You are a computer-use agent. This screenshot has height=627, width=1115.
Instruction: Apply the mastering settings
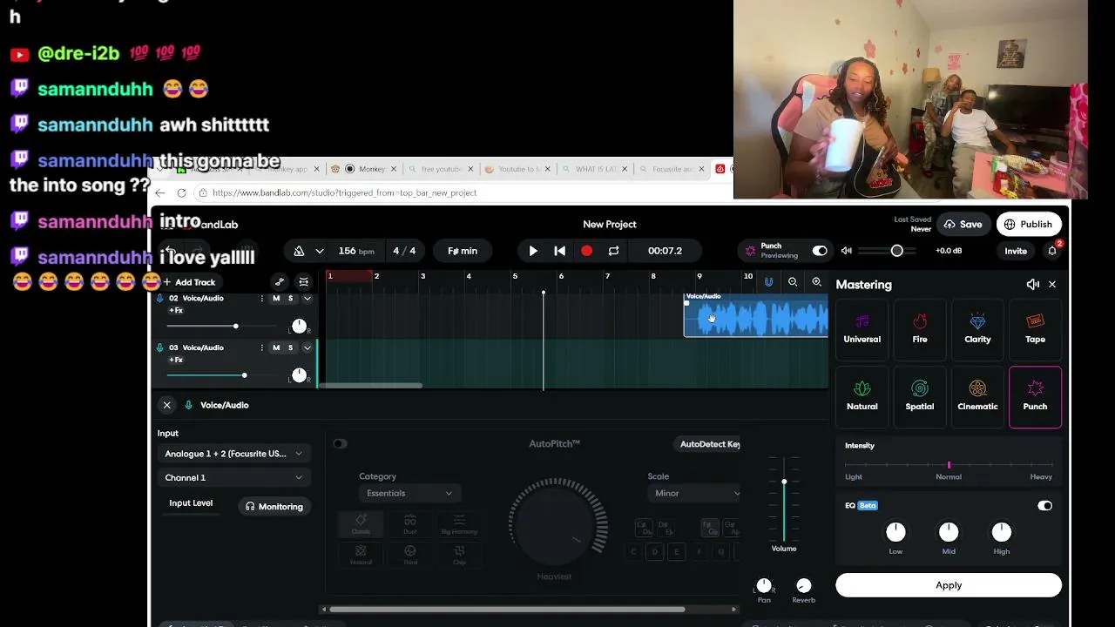[949, 585]
